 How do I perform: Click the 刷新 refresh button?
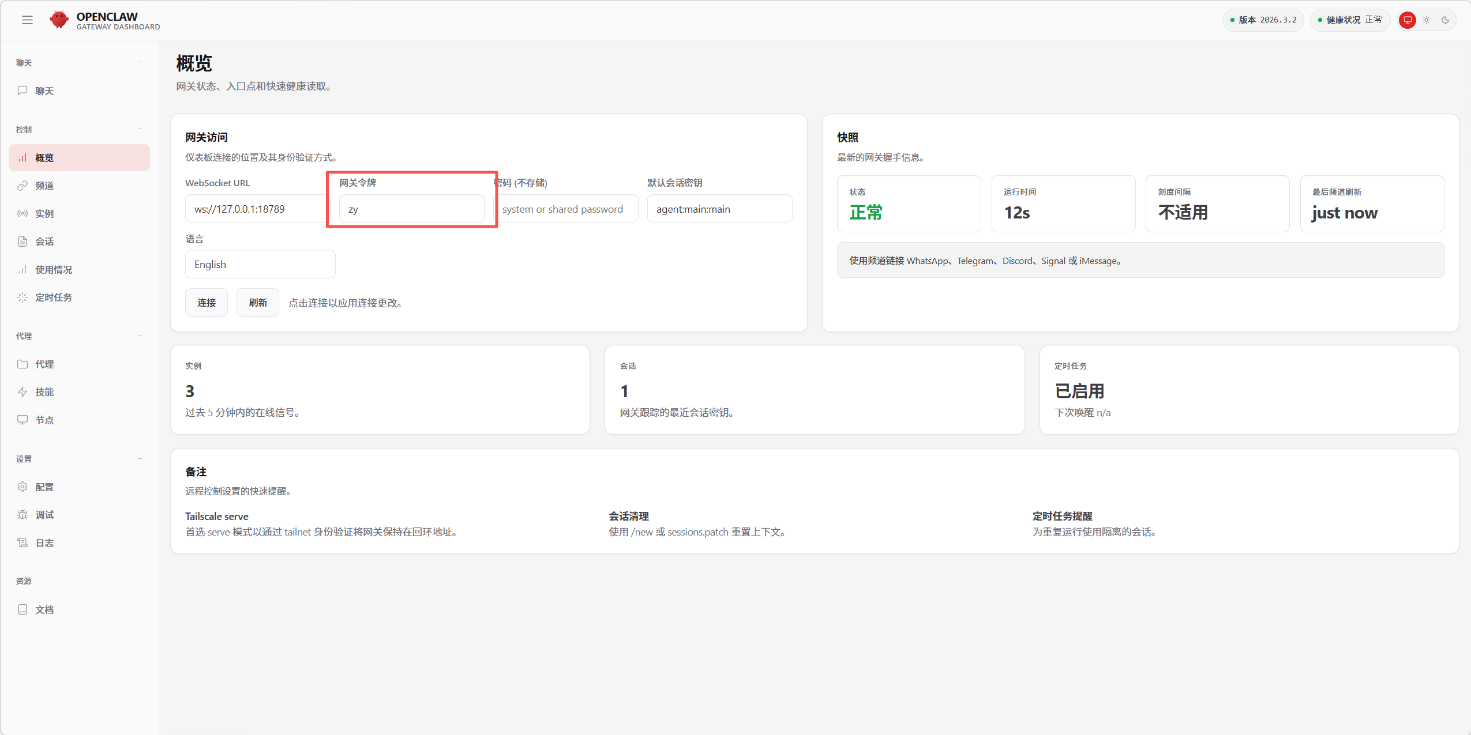(257, 303)
